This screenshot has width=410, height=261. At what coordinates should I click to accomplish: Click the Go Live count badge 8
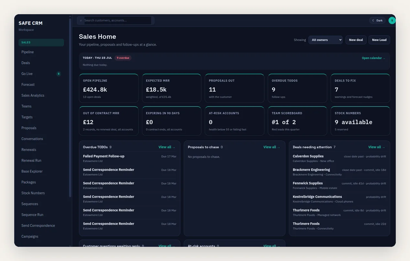tap(59, 74)
